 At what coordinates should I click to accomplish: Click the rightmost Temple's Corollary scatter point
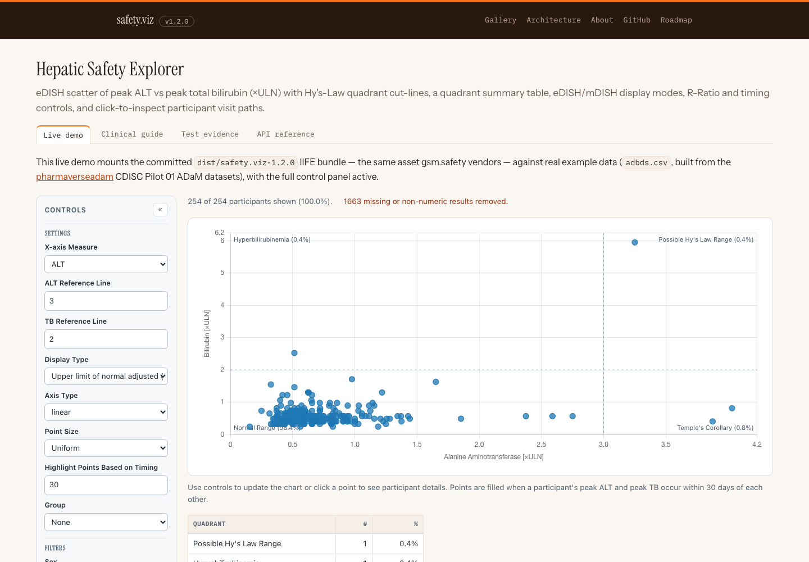point(731,408)
